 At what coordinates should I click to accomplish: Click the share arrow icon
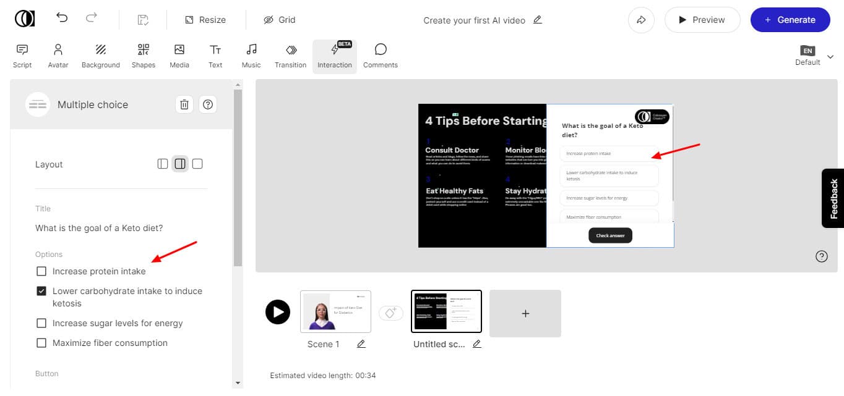(x=641, y=20)
